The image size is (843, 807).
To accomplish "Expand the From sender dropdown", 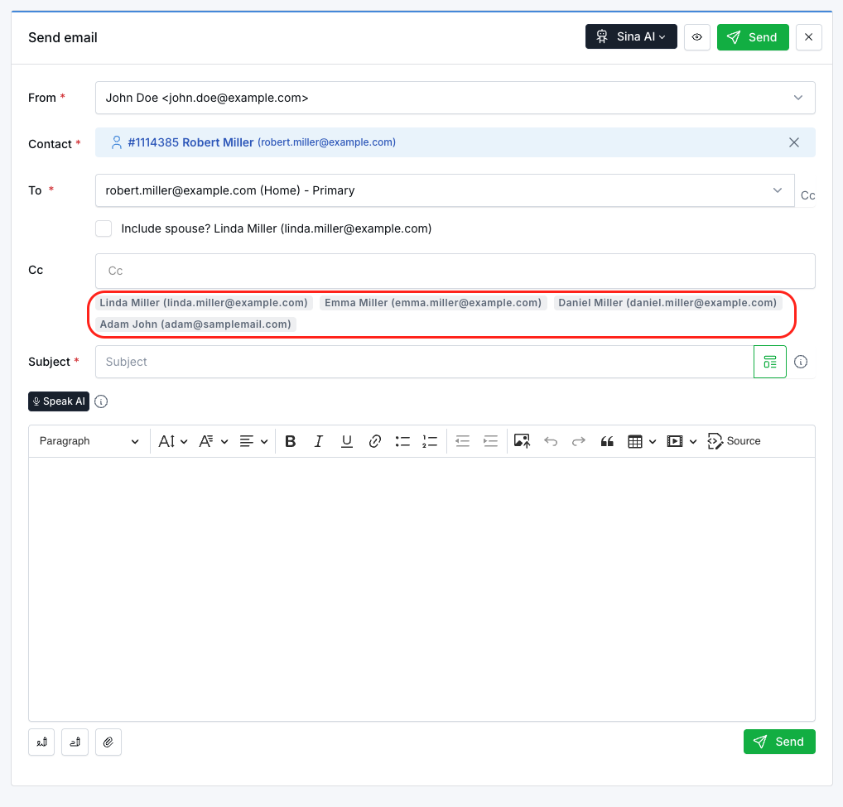I will pyautogui.click(x=455, y=98).
